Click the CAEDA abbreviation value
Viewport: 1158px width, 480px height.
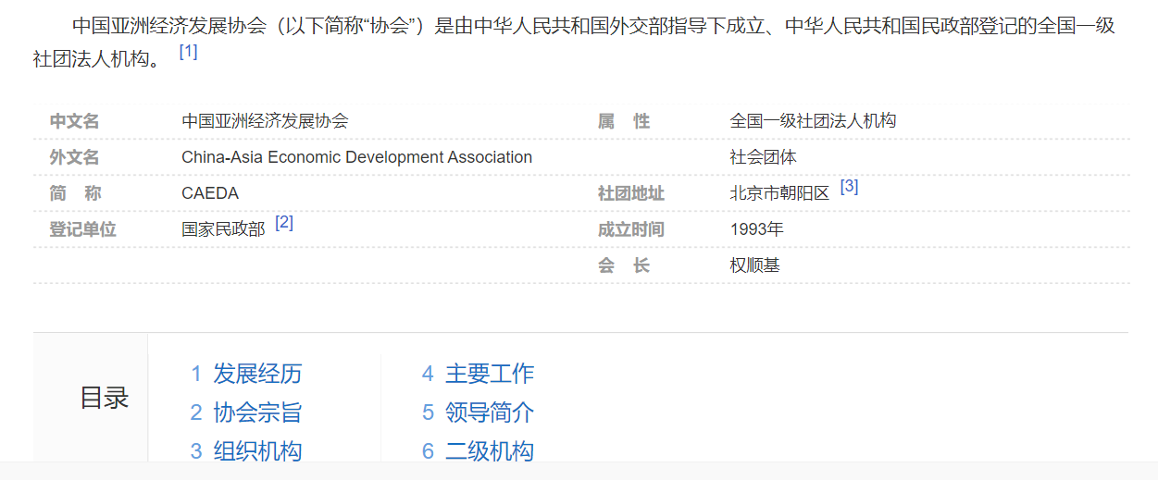(210, 193)
